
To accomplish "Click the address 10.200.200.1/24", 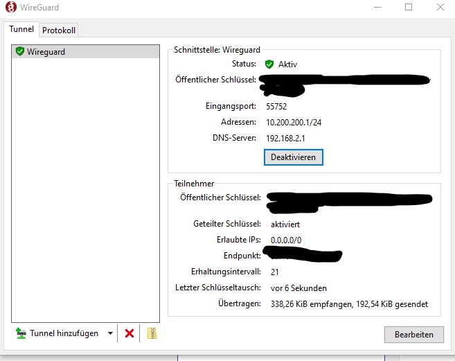I will [x=294, y=123].
